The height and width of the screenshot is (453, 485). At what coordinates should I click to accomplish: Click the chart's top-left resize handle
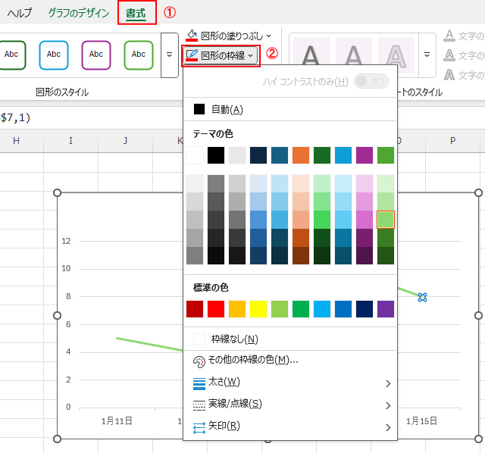pyautogui.click(x=58, y=193)
